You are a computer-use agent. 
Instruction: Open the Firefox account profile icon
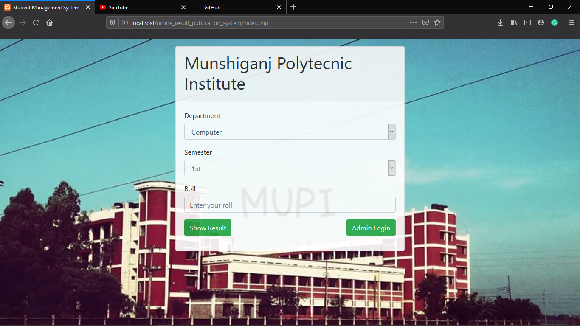coord(541,22)
